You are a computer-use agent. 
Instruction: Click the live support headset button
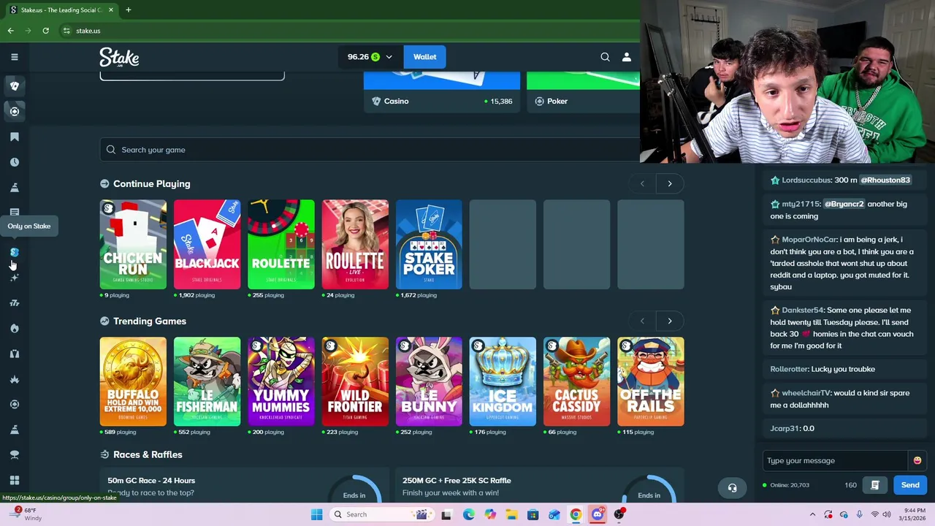[732, 488]
